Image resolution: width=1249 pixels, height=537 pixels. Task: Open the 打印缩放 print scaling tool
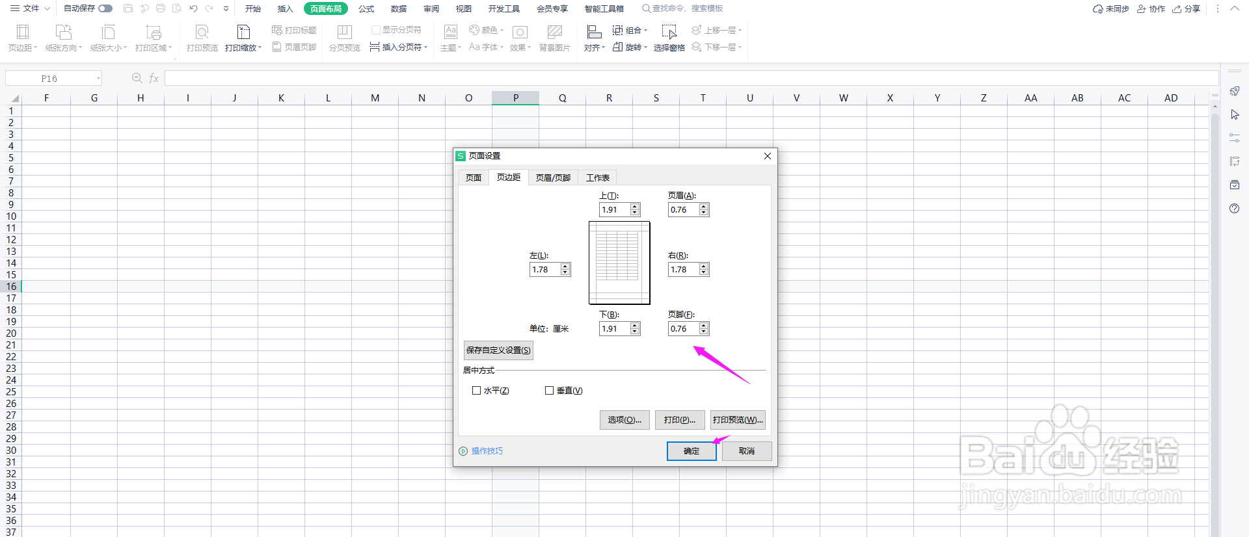point(243,38)
